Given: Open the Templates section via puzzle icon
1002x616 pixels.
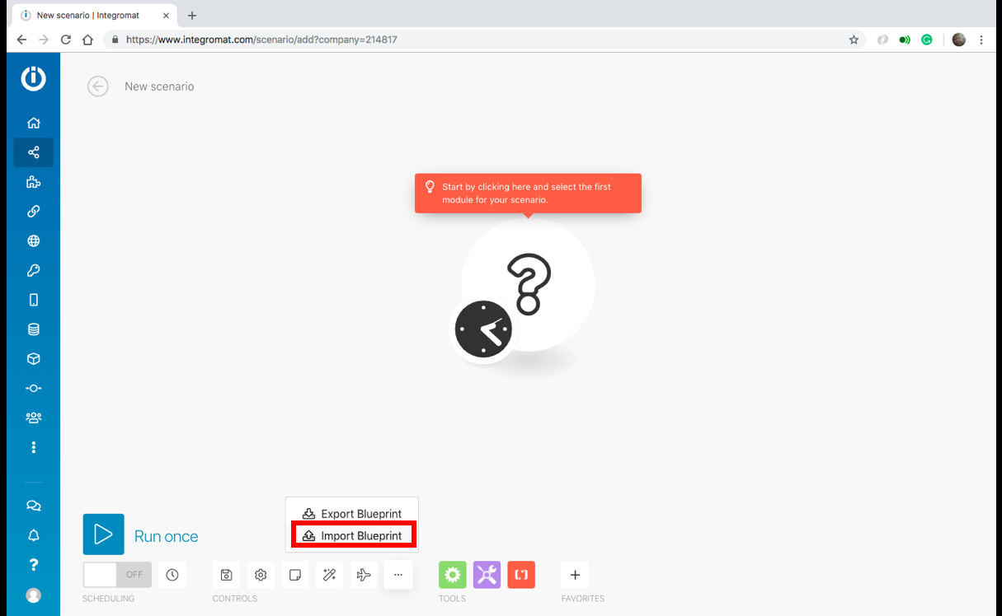Looking at the screenshot, I should click(x=33, y=182).
